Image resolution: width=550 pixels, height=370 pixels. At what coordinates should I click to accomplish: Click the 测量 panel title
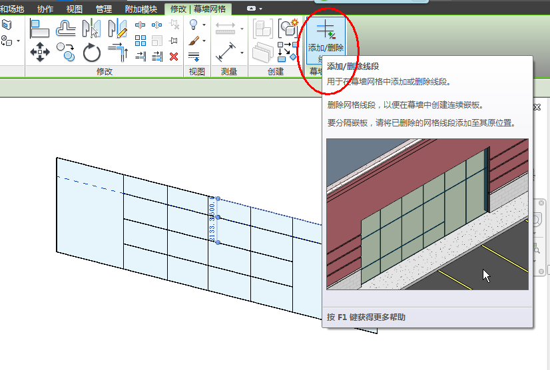[x=229, y=72]
